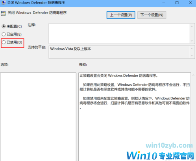Click the policy icon beside the setting title
Screen dimensions: 196x161
tap(3, 13)
